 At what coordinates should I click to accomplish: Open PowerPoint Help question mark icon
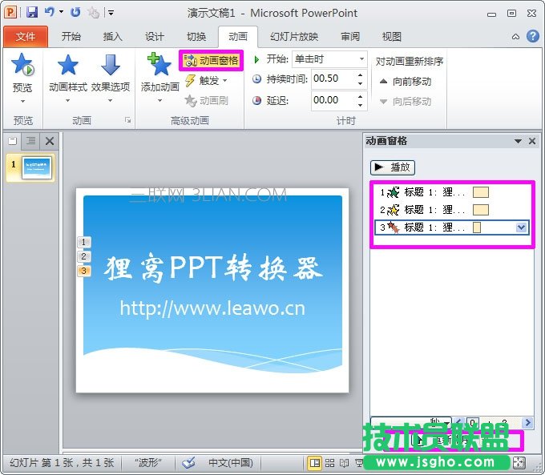point(532,36)
